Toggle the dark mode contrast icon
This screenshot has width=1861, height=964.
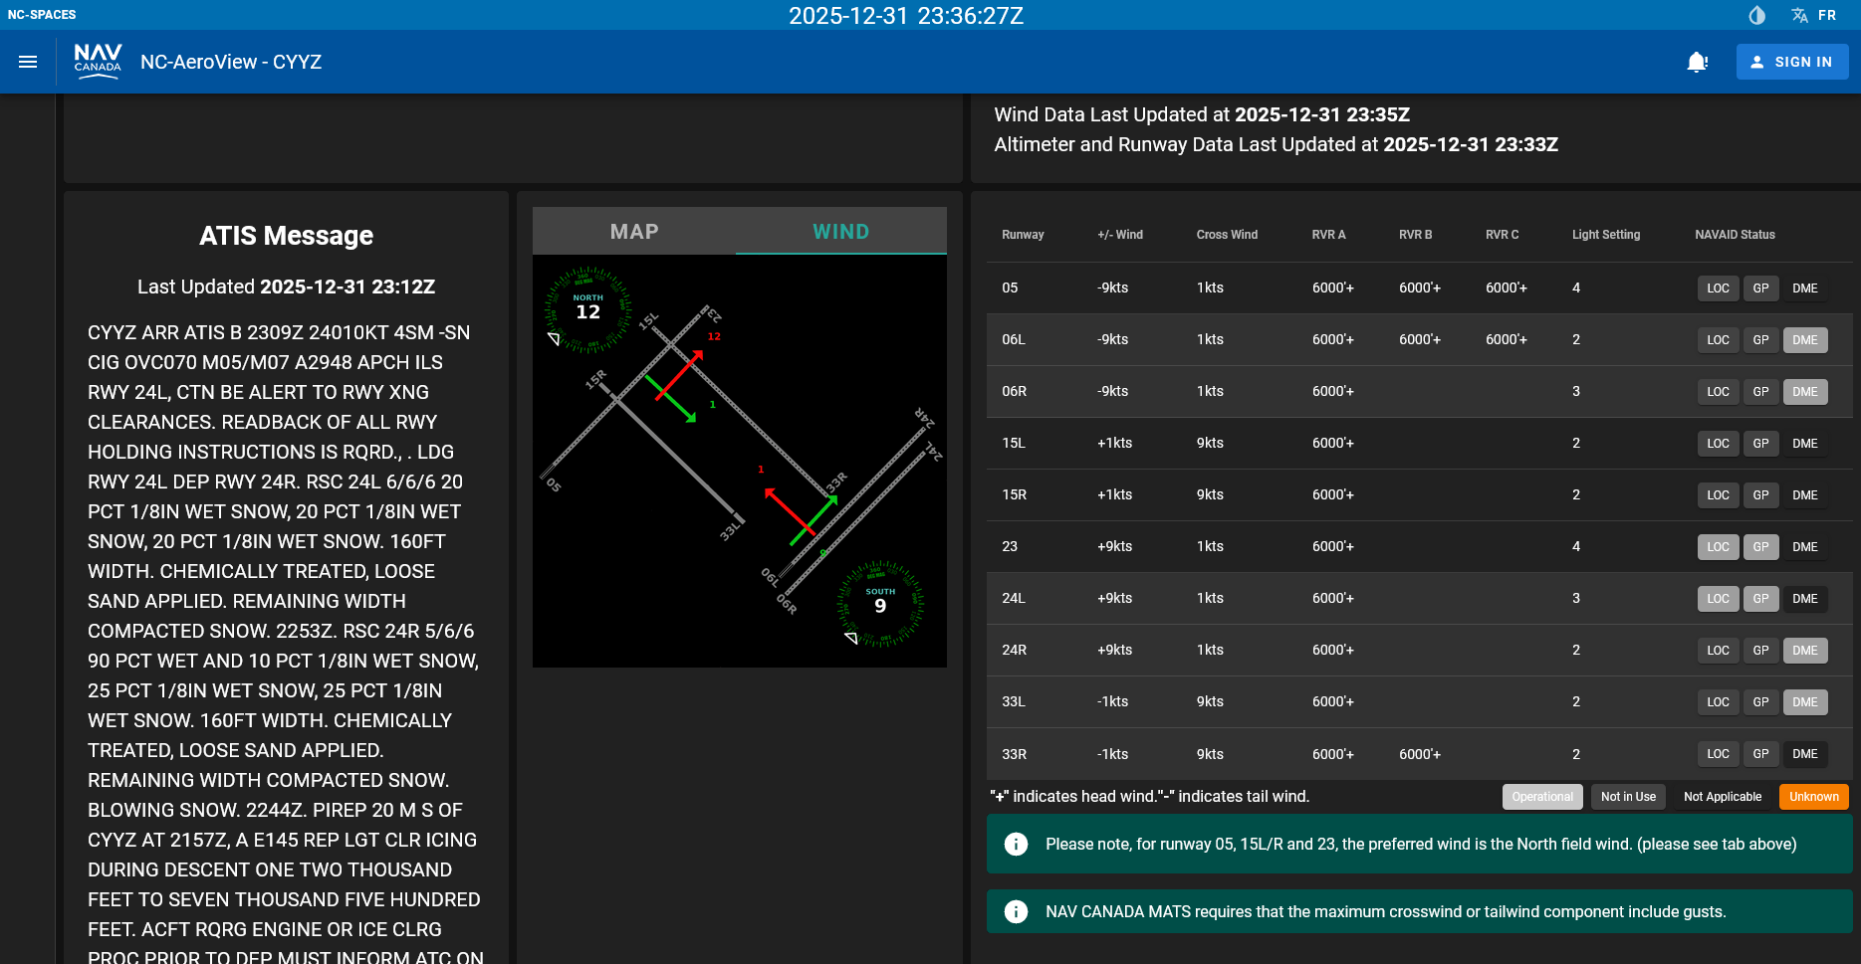click(1757, 15)
